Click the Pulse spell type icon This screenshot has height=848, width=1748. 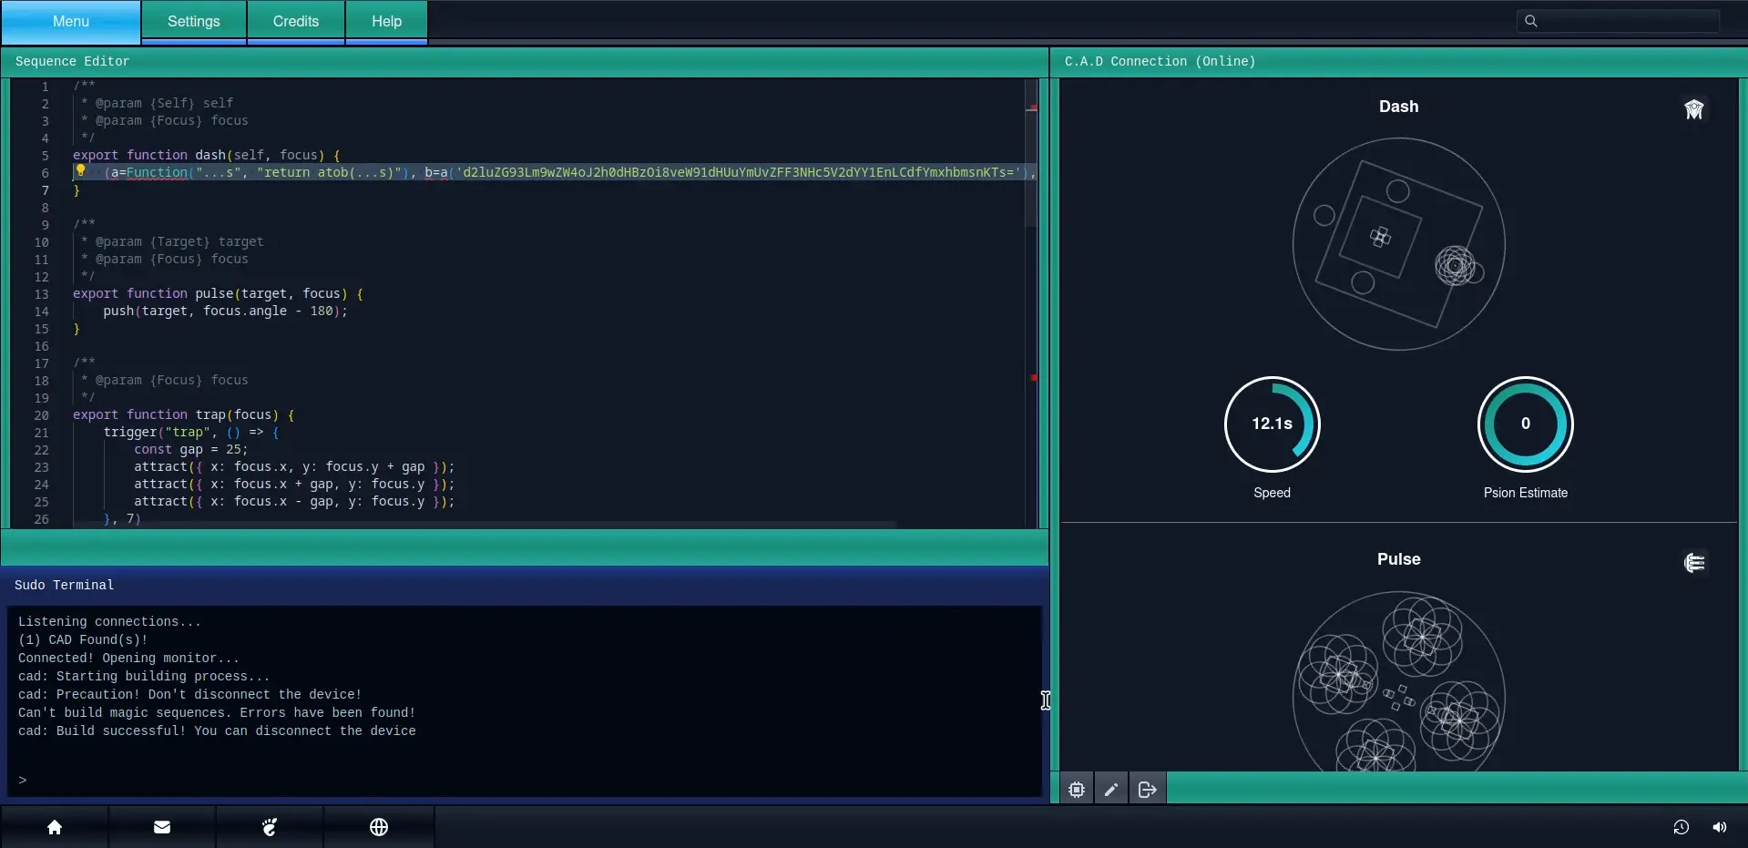pyautogui.click(x=1693, y=563)
